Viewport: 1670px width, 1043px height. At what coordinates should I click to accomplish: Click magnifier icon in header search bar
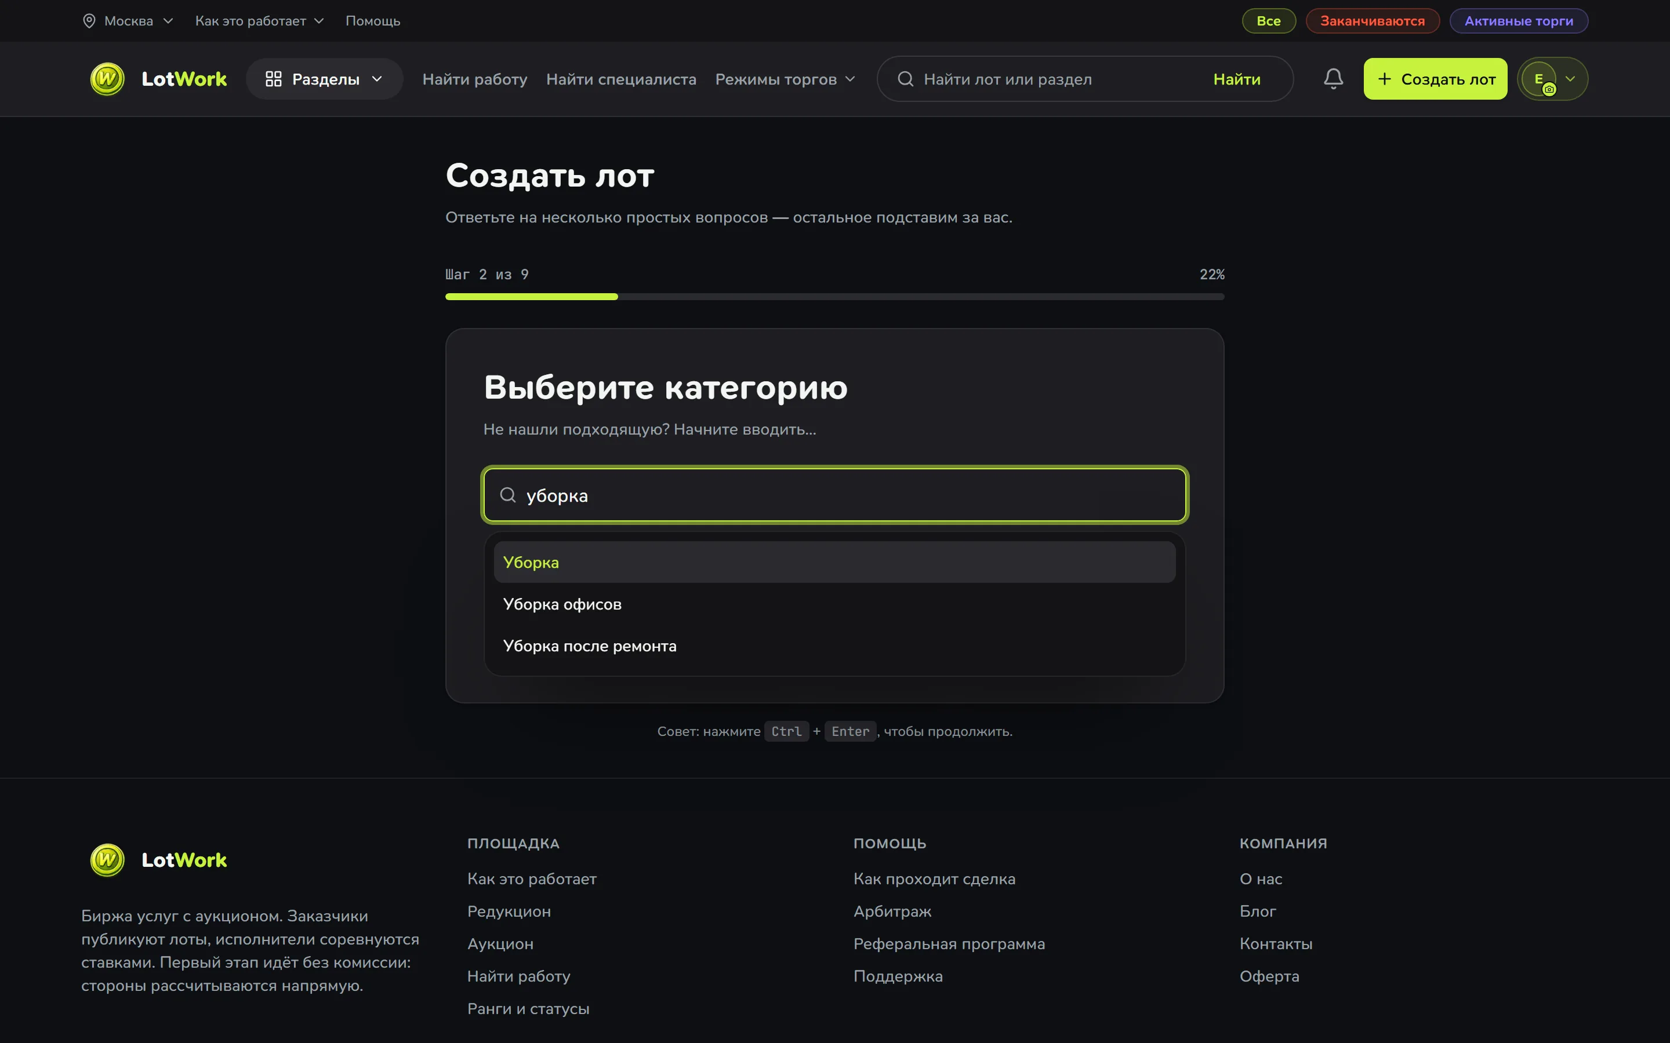point(905,79)
